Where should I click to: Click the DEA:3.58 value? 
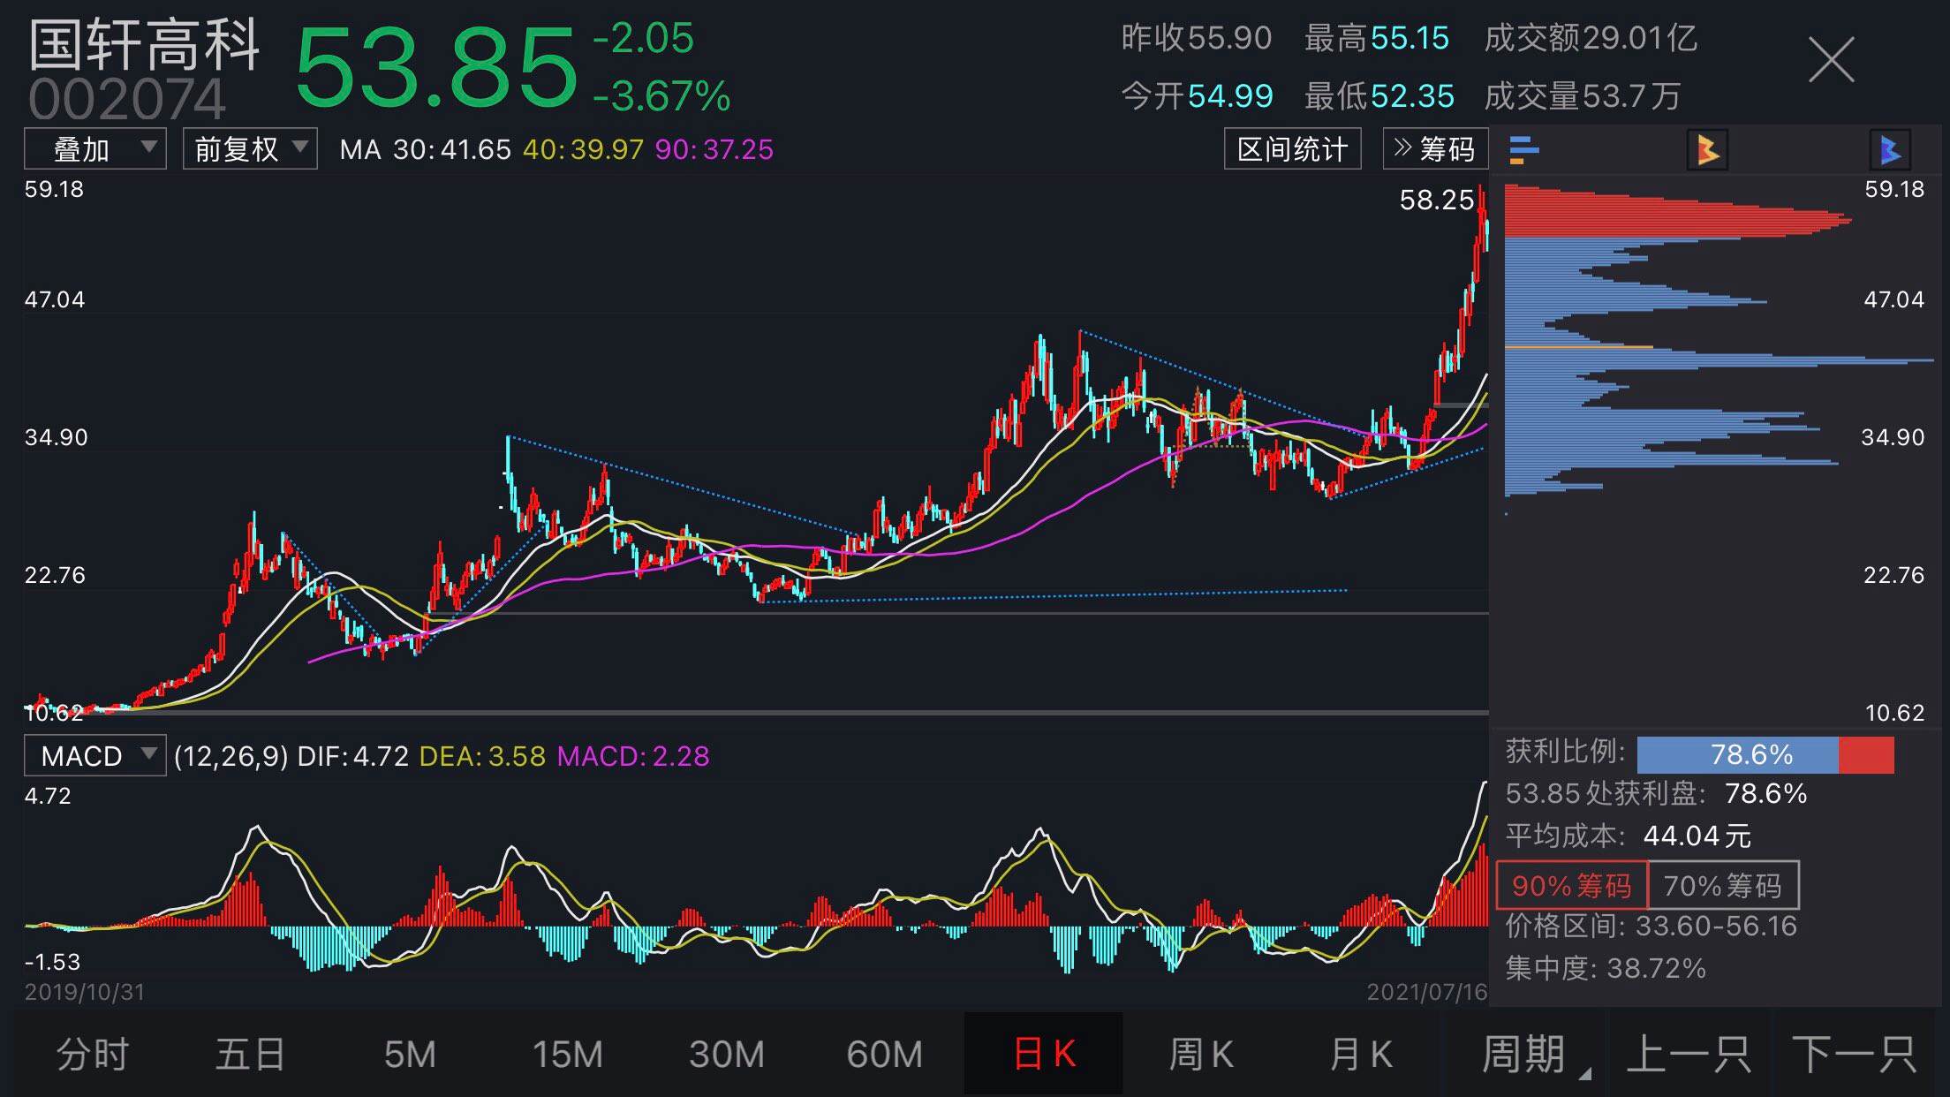point(482,756)
